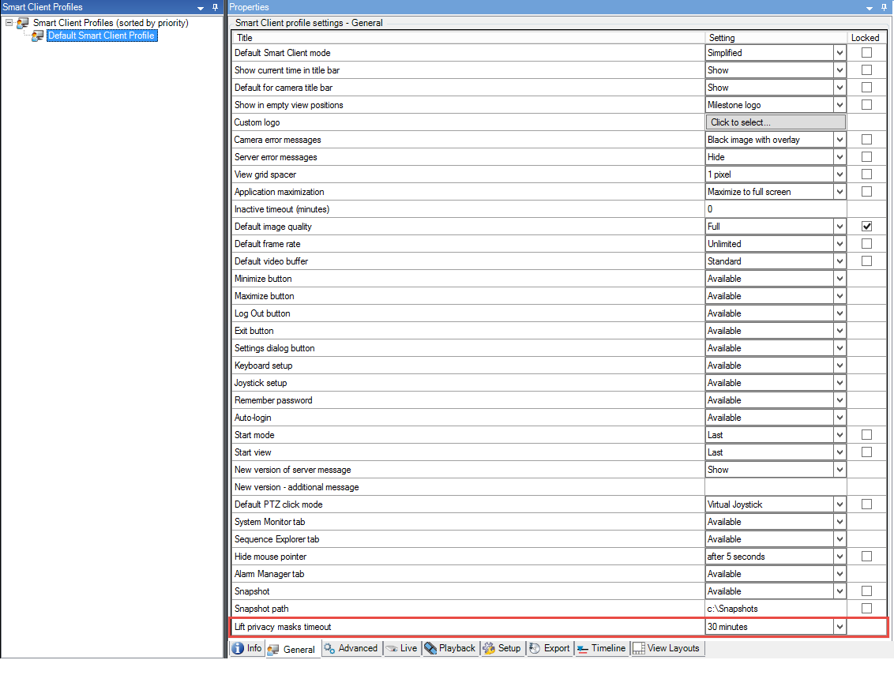Click the Live tab camera icon

pyautogui.click(x=392, y=649)
